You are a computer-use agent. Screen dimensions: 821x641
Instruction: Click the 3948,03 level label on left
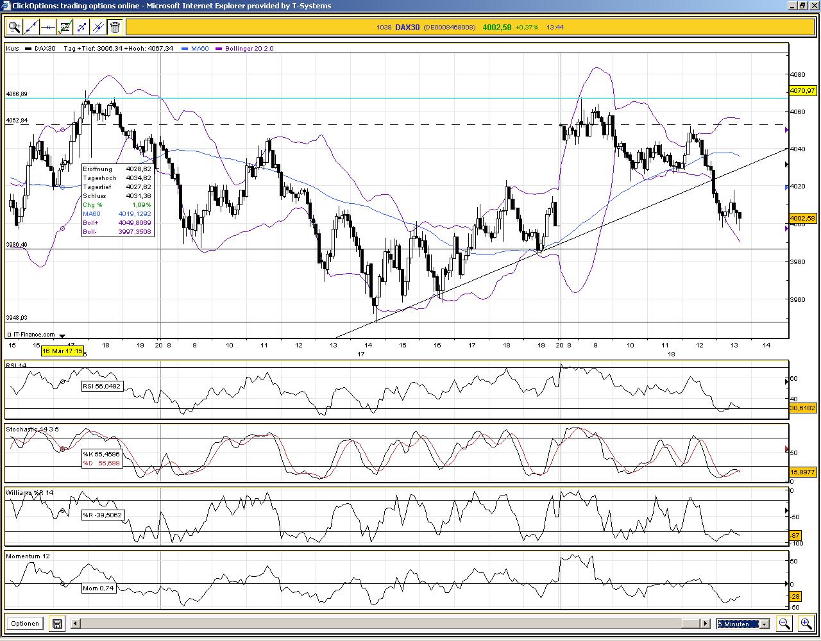point(17,318)
